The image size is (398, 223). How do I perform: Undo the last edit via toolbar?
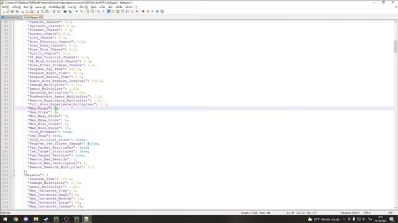pos(54,11)
